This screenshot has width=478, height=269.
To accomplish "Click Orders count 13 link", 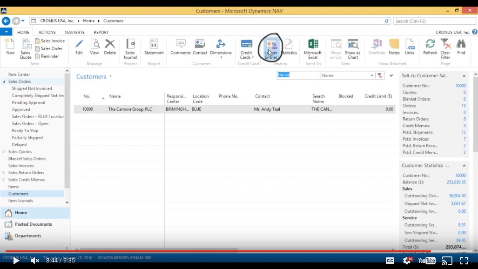I will pos(464,106).
